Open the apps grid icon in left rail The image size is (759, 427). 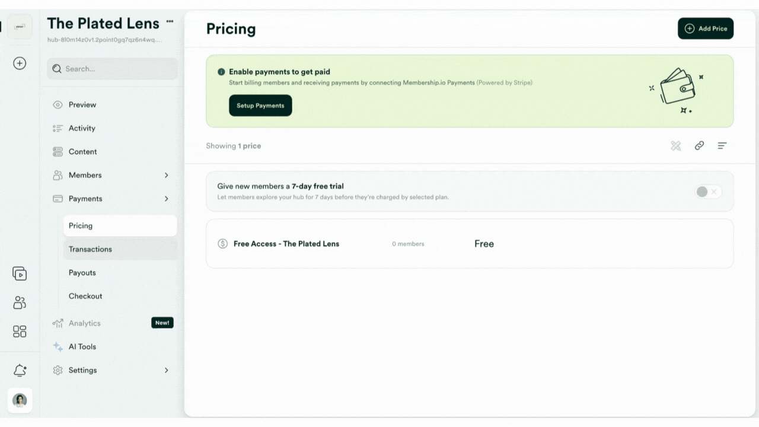coord(20,332)
